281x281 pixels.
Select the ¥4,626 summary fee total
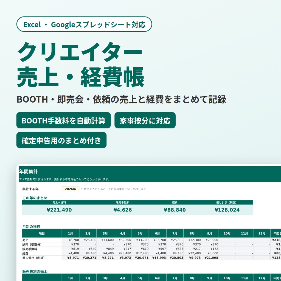123,210
